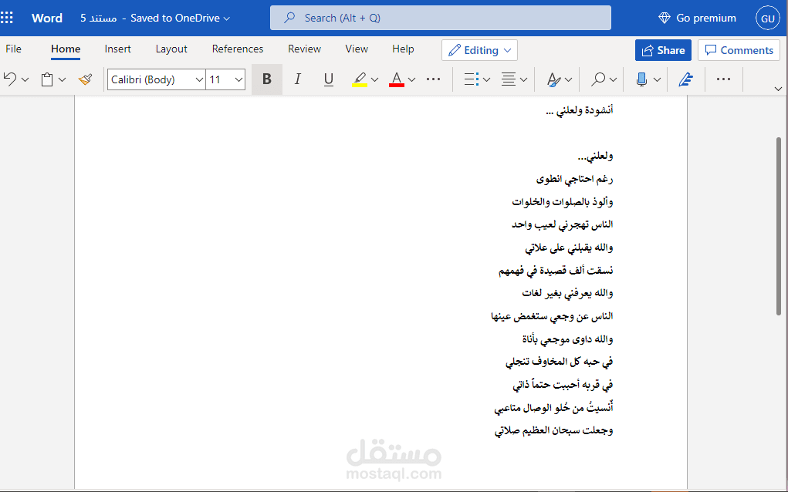Click the line الناس تهجرني لعيب واحد

coord(563,224)
